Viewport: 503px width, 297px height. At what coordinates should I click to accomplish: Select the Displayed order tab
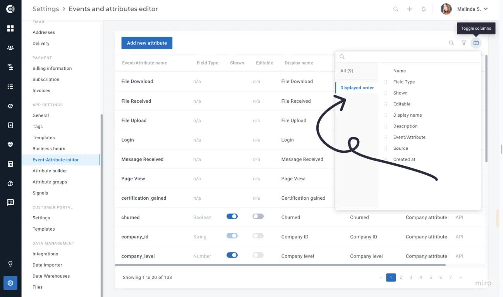[x=357, y=88]
